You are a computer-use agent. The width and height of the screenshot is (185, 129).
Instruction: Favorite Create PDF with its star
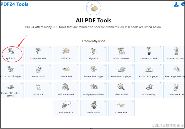pos(133,101)
